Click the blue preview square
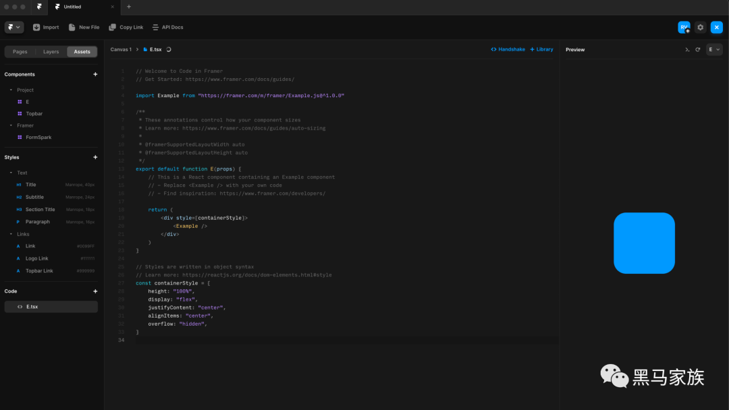This screenshot has width=729, height=410. (644, 243)
